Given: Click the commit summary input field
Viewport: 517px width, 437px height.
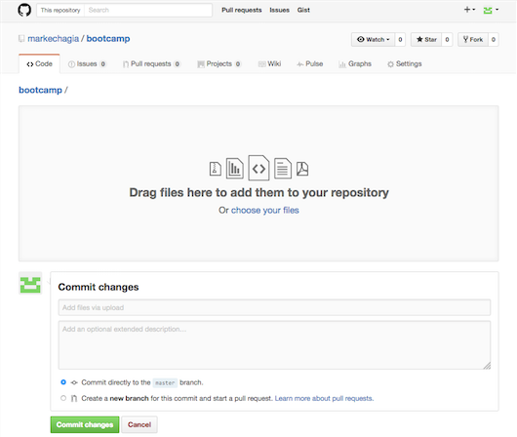Looking at the screenshot, I should pyautogui.click(x=274, y=307).
